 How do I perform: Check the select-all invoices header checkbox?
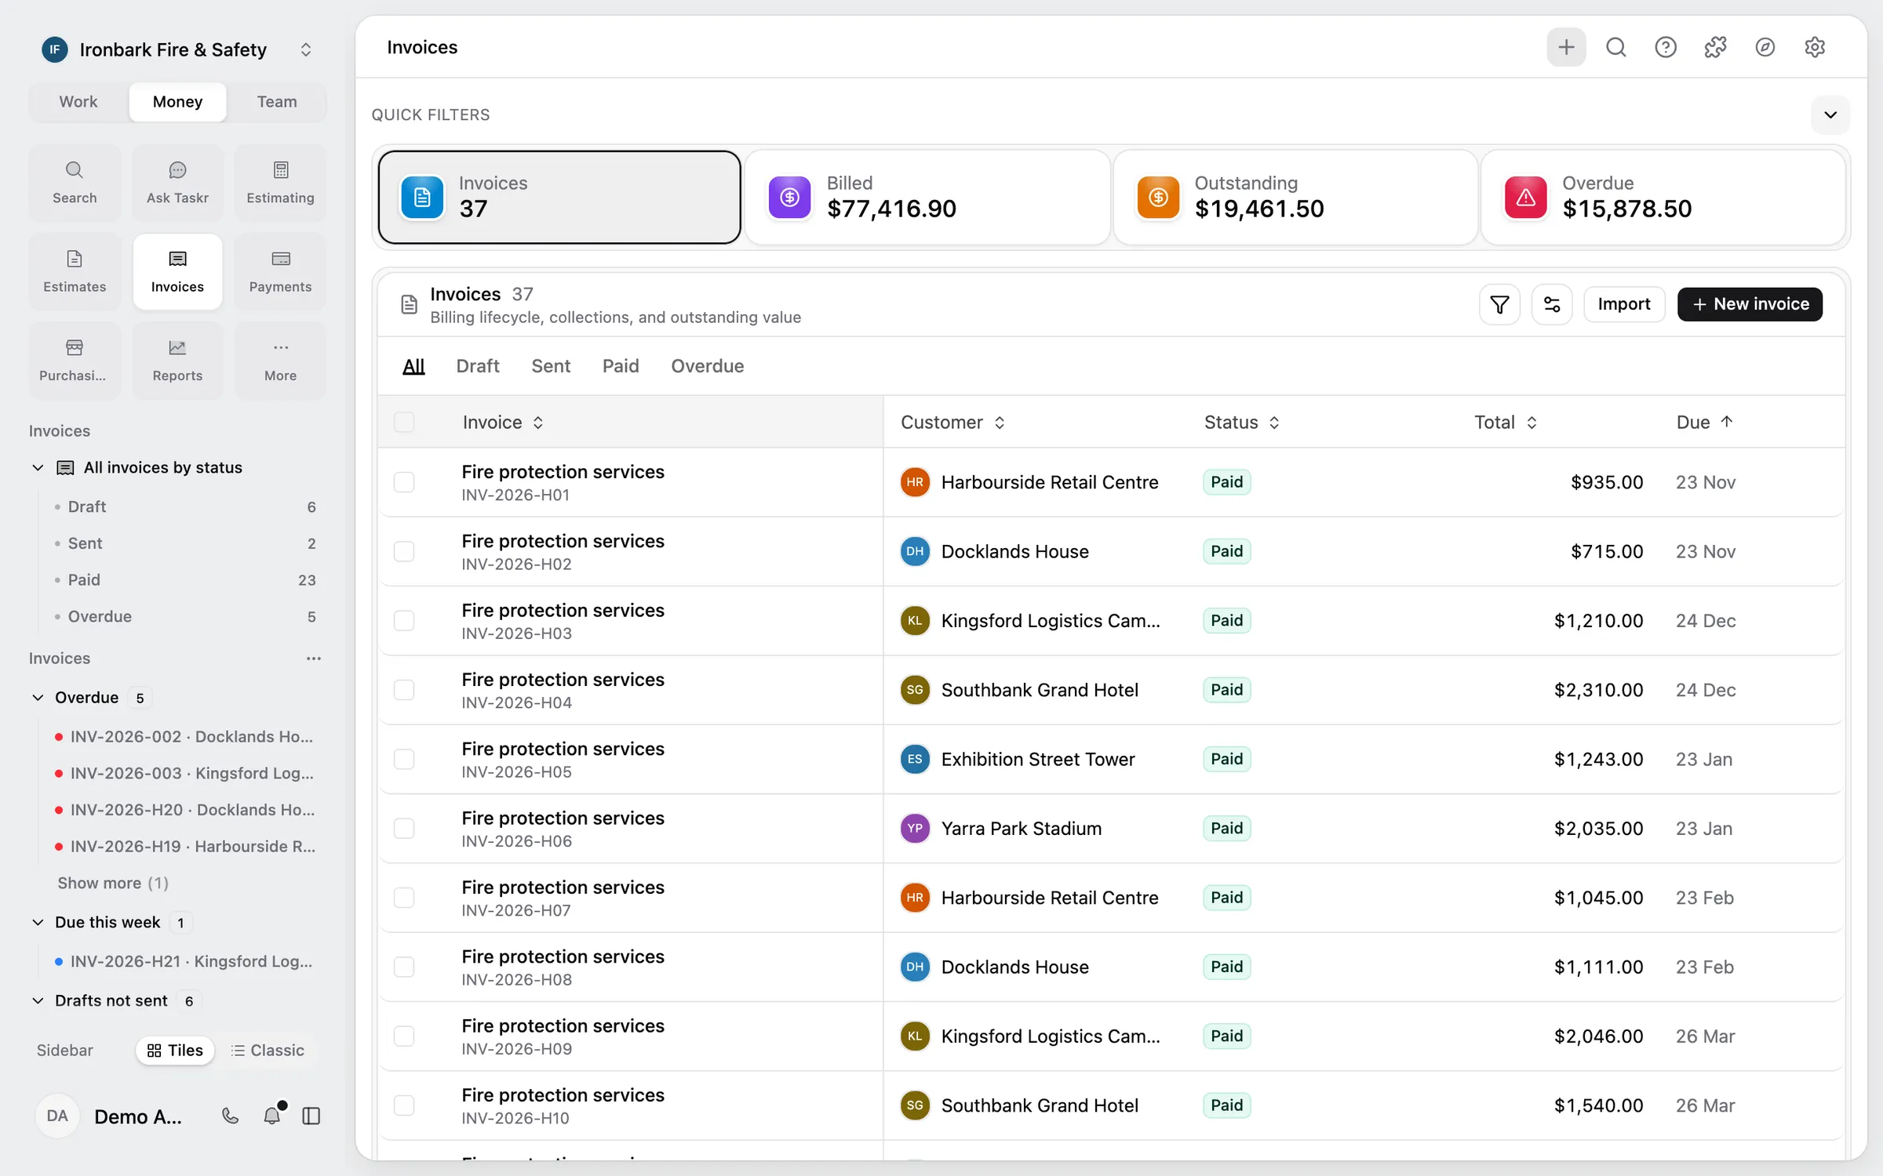tap(404, 422)
